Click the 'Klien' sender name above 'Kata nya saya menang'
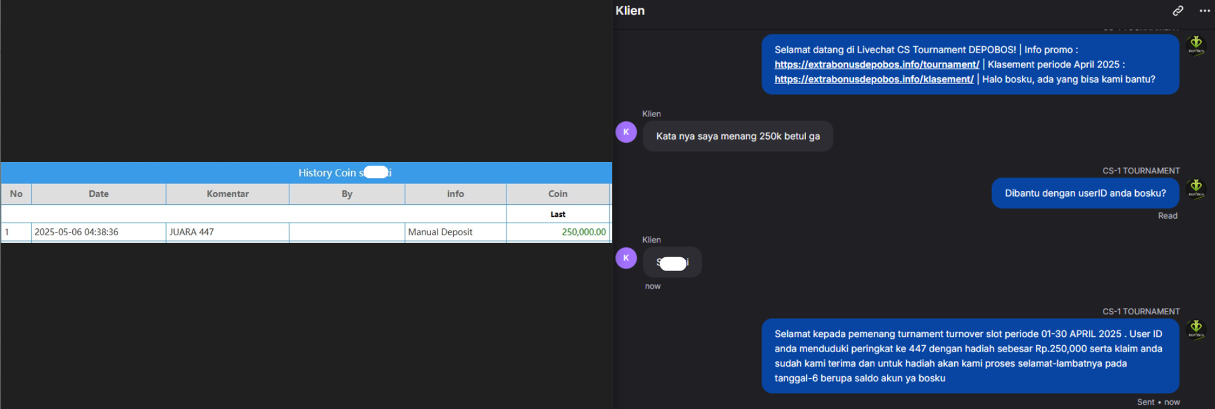Screen dimensions: 1215x409 pyautogui.click(x=652, y=114)
